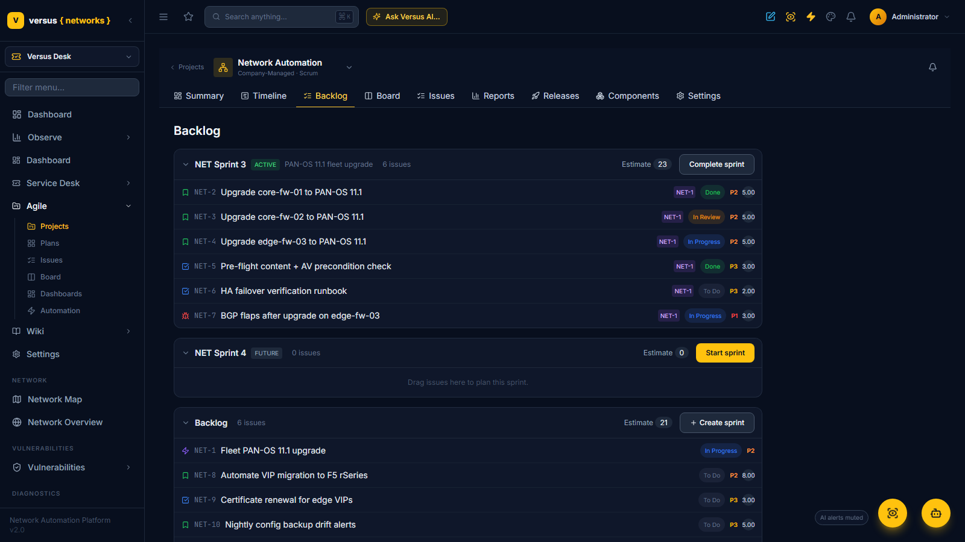965x542 pixels.
Task: Open Automation under Agile
Action: (x=60, y=311)
